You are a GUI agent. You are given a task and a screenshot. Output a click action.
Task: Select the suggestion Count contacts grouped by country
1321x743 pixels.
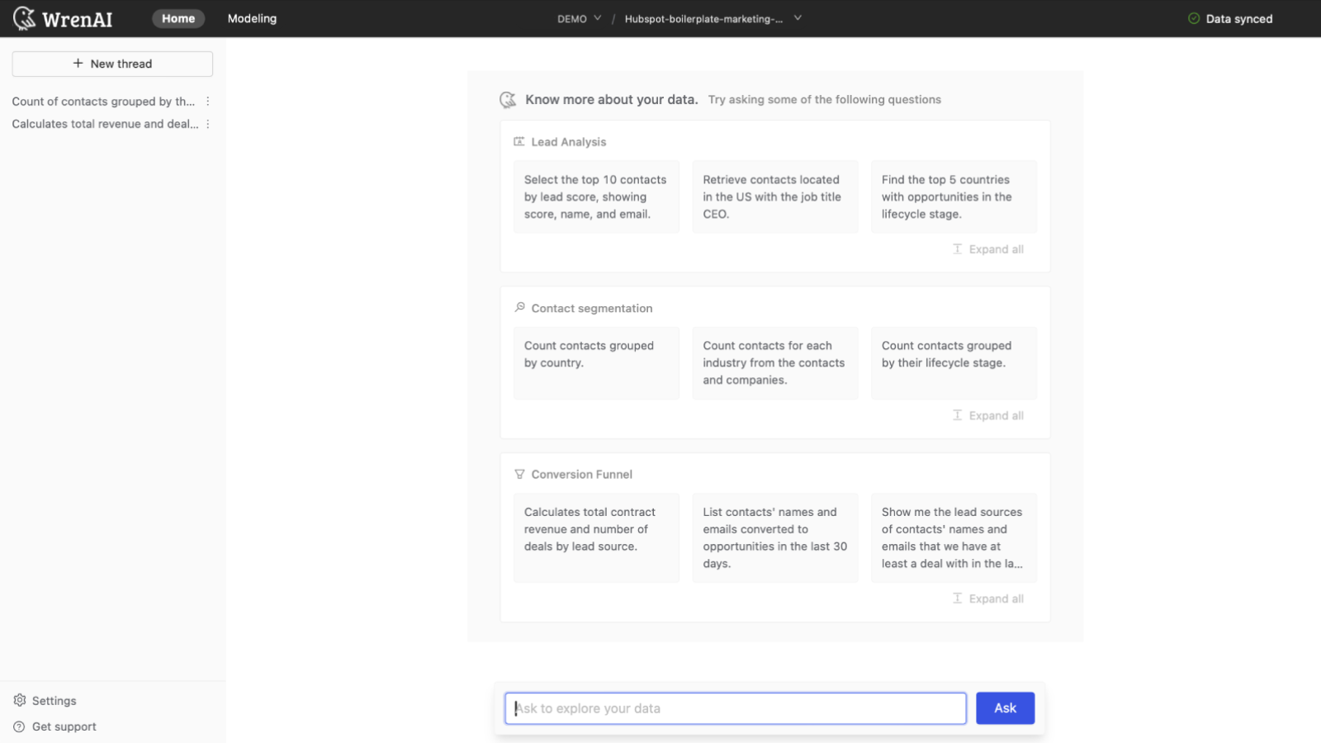(596, 362)
